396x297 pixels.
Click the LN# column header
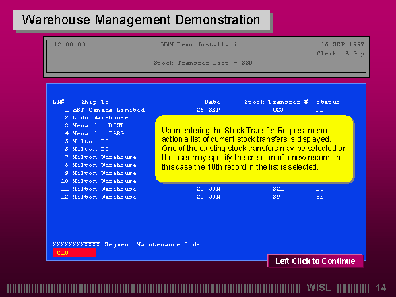click(x=58, y=102)
